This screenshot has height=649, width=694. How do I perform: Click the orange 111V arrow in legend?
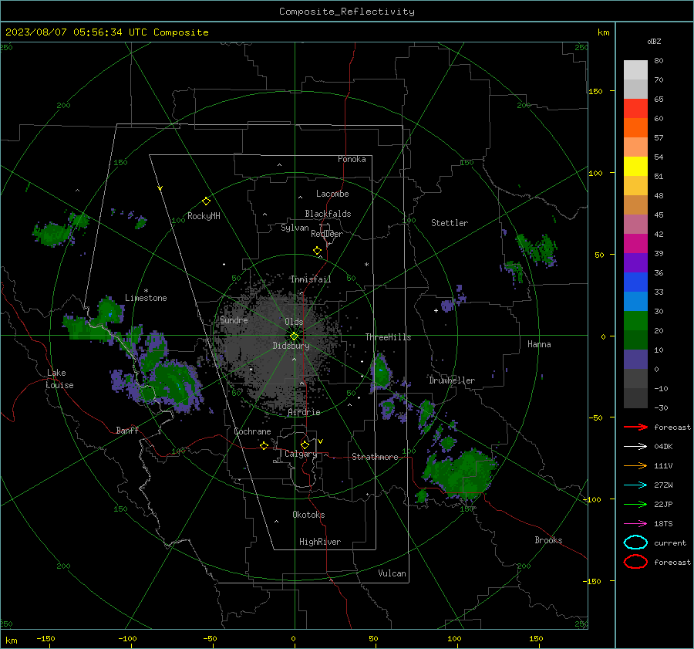coord(635,465)
